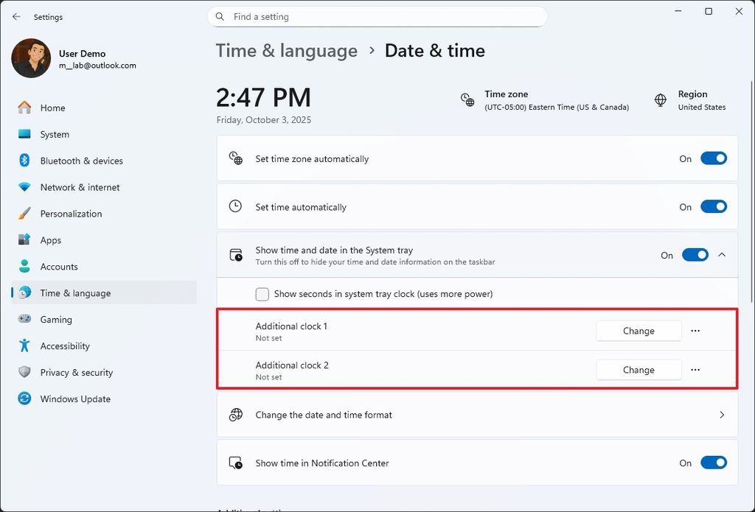This screenshot has width=755, height=512.
Task: Open Change the date and time format chevron
Action: 722,414
